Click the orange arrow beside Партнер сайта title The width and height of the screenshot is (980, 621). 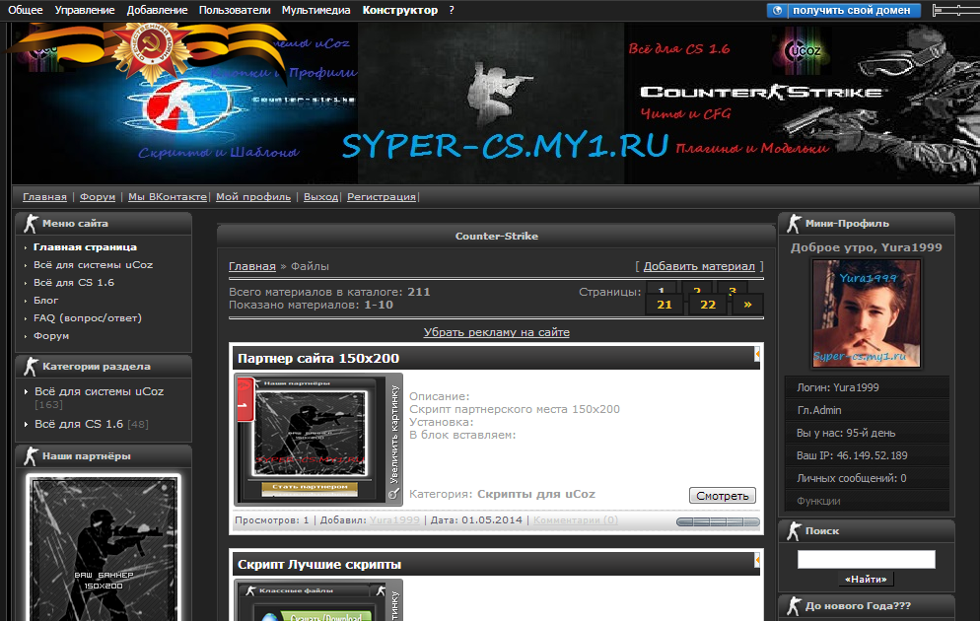pyautogui.click(x=757, y=354)
